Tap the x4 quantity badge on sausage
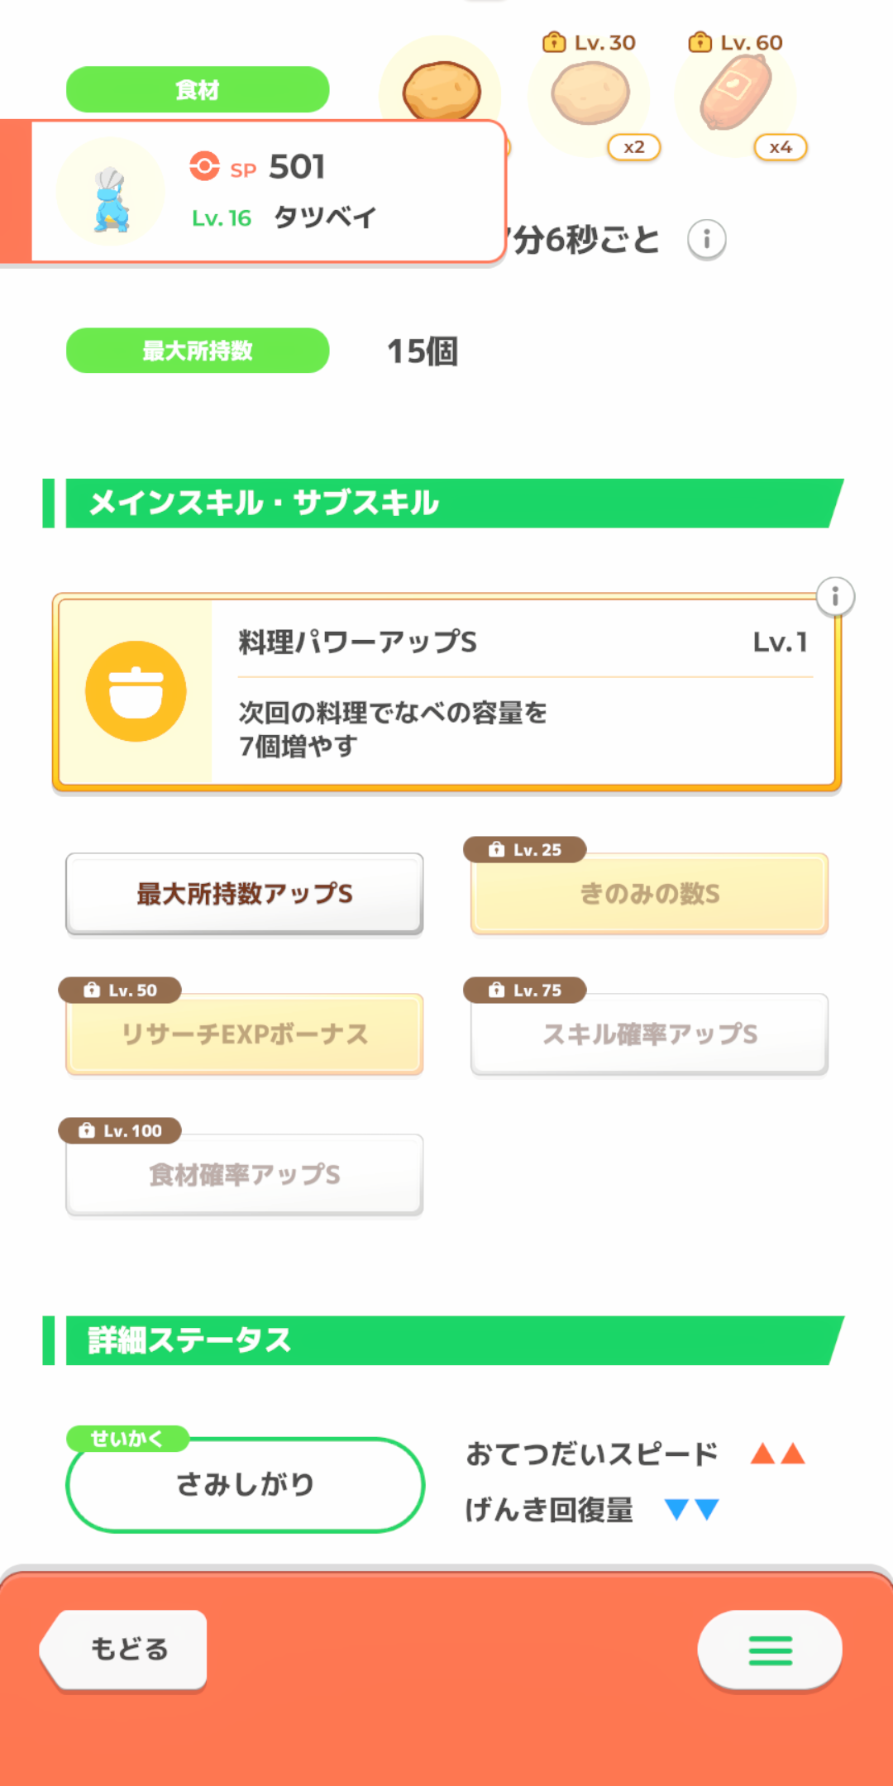Image resolution: width=893 pixels, height=1786 pixels. pyautogui.click(x=780, y=147)
